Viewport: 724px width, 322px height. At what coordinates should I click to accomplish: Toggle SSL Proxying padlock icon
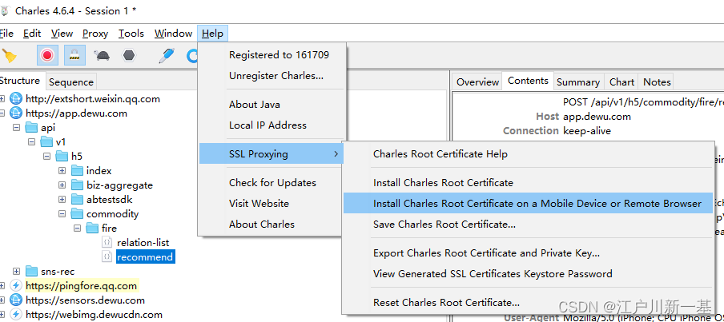click(74, 56)
